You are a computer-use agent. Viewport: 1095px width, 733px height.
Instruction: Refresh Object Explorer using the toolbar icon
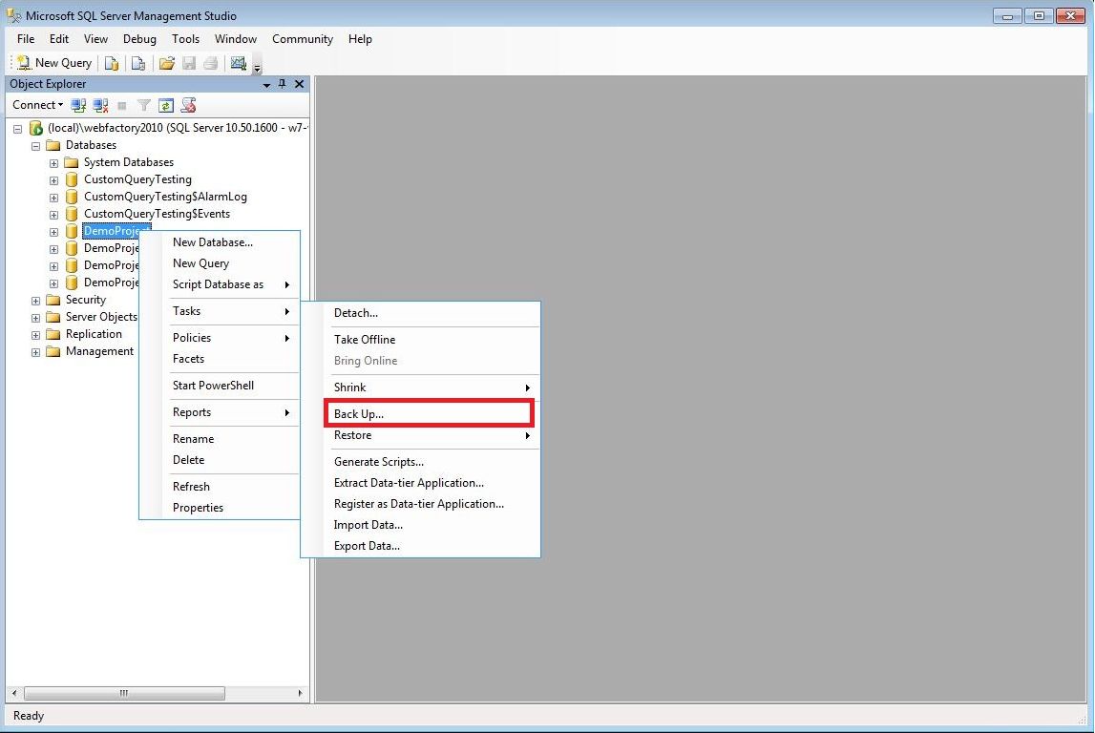(166, 105)
